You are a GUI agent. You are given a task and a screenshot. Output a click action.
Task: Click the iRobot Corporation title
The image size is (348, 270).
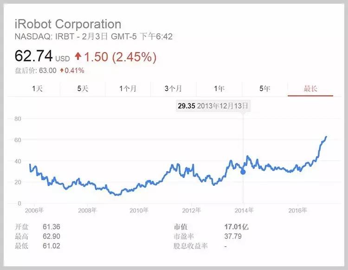click(x=68, y=24)
